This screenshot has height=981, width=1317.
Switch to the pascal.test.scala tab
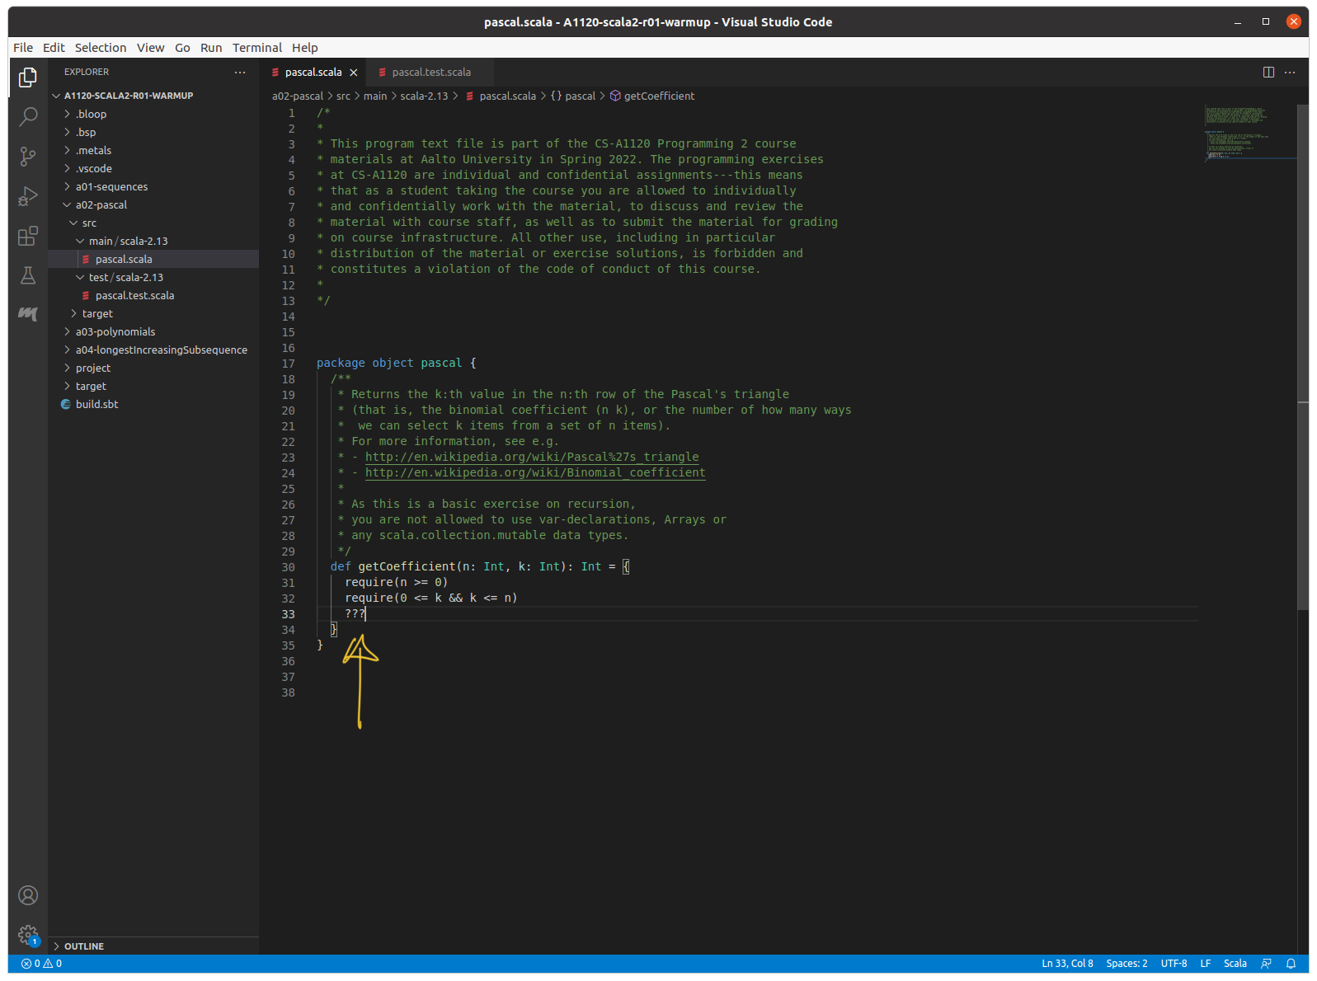(430, 73)
